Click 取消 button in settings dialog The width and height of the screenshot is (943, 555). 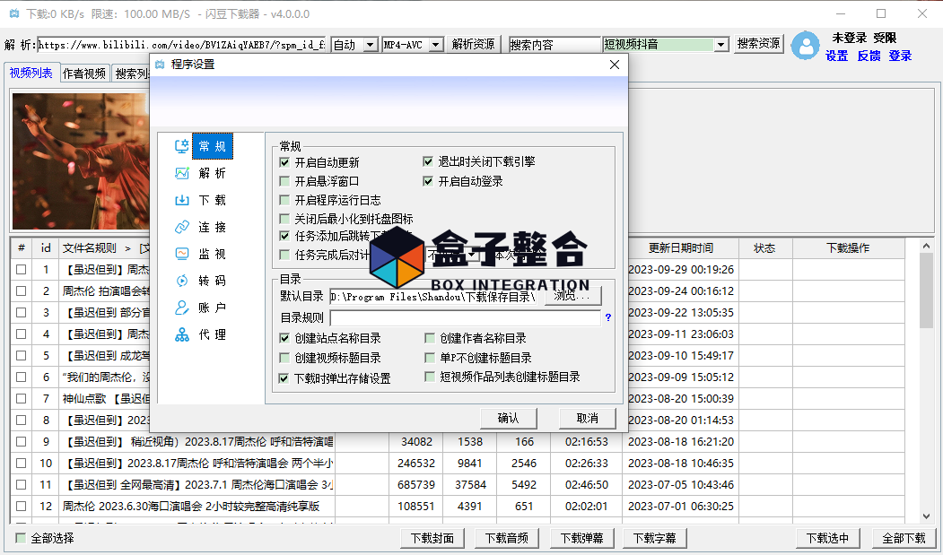click(x=587, y=418)
